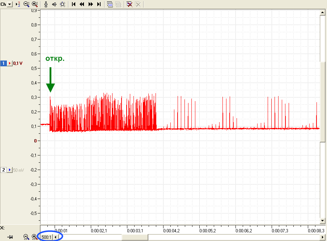Click the red 0 zero-level marker on Y axis
Image resolution: width=327 pixels, height=241 pixels.
click(x=35, y=141)
